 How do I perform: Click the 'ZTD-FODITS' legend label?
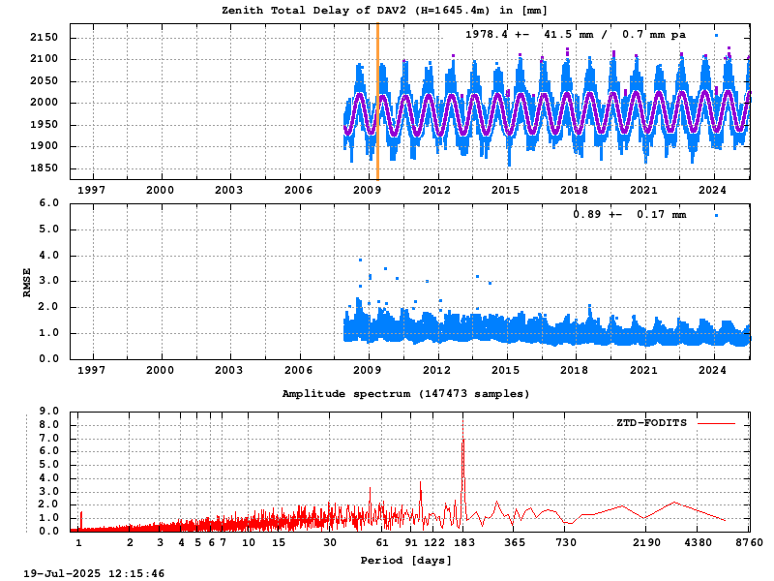pos(651,423)
